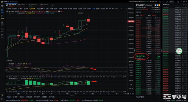Select the 1s tick interval button
188x102 pixels.
121,9
